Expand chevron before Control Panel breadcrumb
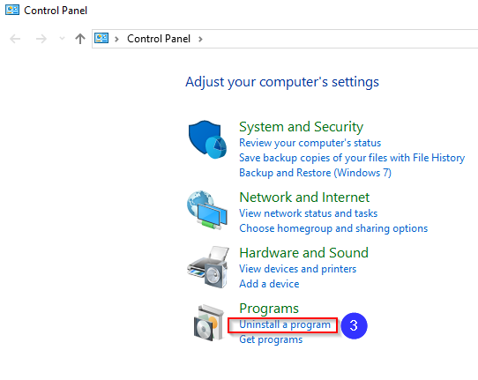 [x=116, y=39]
